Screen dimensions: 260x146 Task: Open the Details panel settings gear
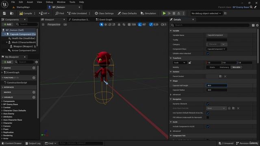pos(257,25)
